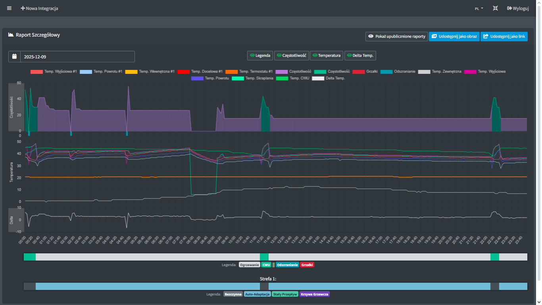Image resolution: width=542 pixels, height=305 pixels.
Task: Click the Wyloguj logout icon
Action: click(x=509, y=8)
